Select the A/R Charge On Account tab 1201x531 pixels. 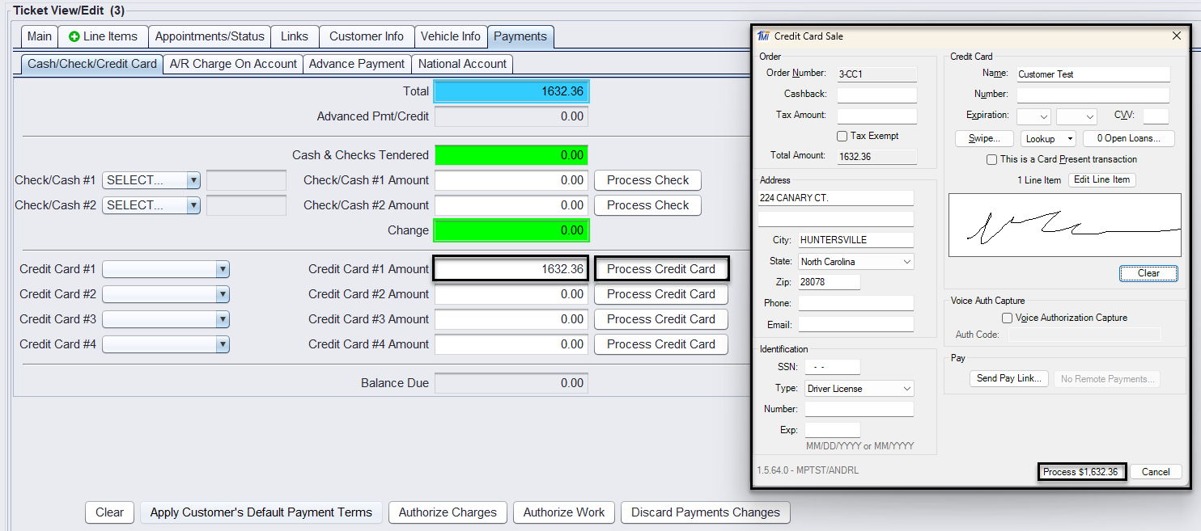point(233,64)
